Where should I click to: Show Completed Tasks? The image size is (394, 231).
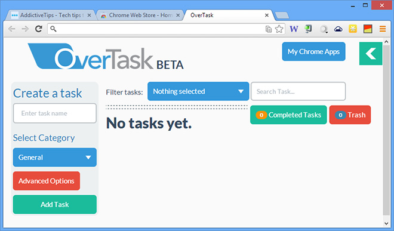(288, 115)
